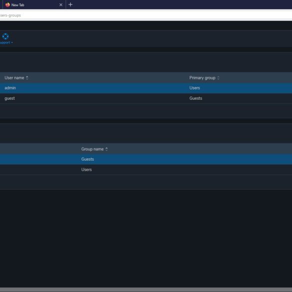Click Guests primary group cell for guest
The height and width of the screenshot is (292, 292).
pos(196,98)
